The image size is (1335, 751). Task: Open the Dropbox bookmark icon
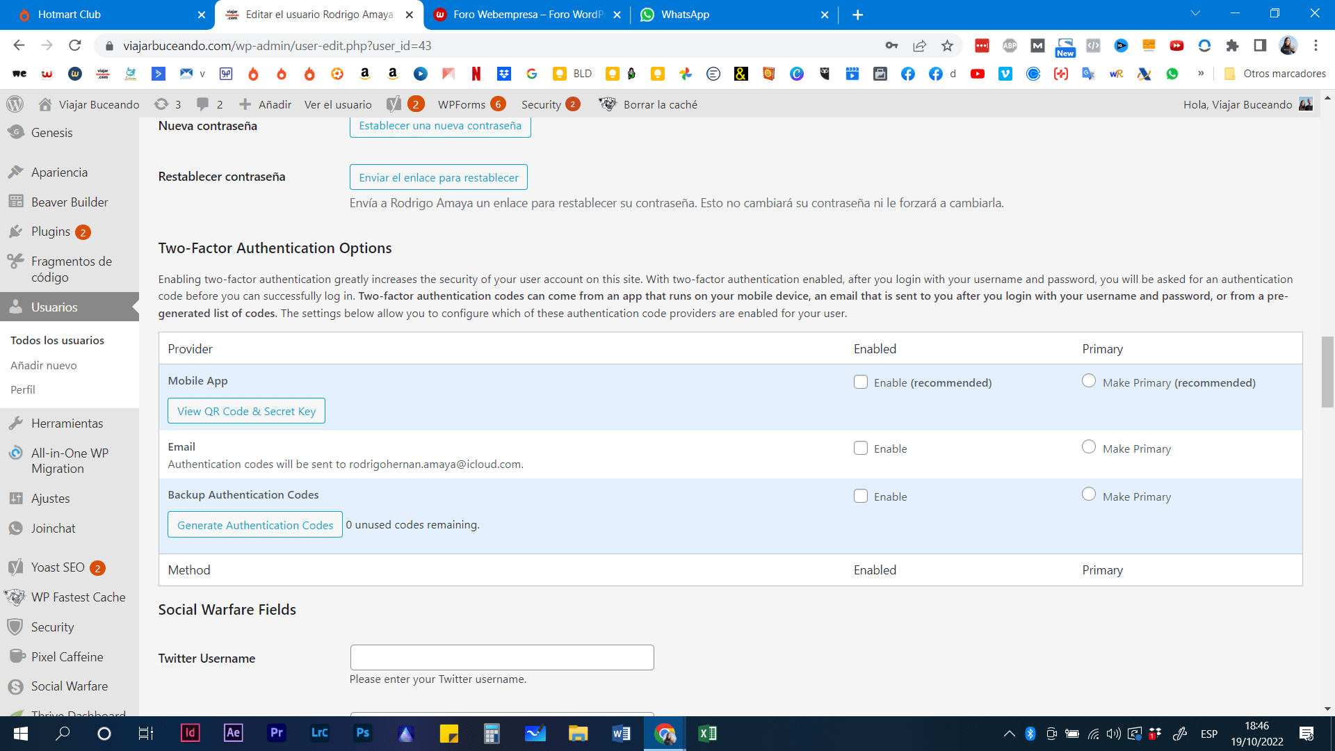coord(504,74)
